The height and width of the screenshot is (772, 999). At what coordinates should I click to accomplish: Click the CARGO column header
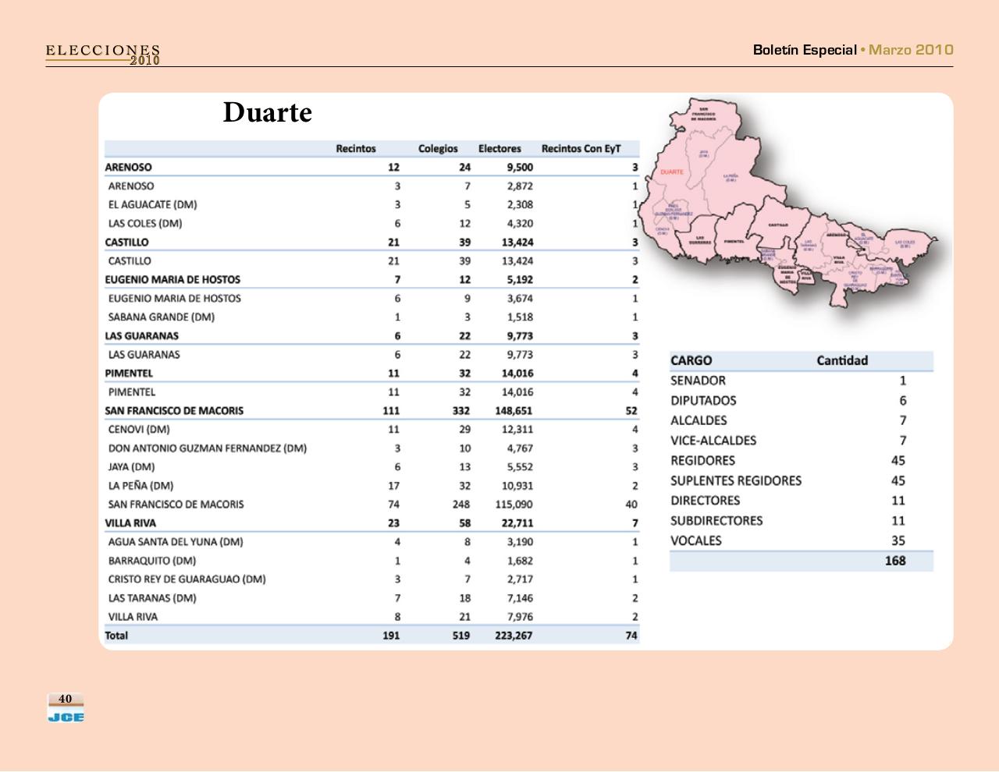pyautogui.click(x=691, y=360)
